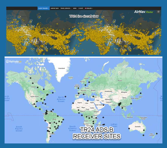Click the receiver marker on New Zealand
The image size is (167, 148).
click(x=157, y=134)
